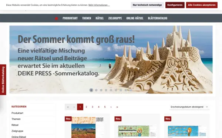Open the first product with landscape crossword image
Viewport: 222px width, 138px height.
[x=87, y=127]
